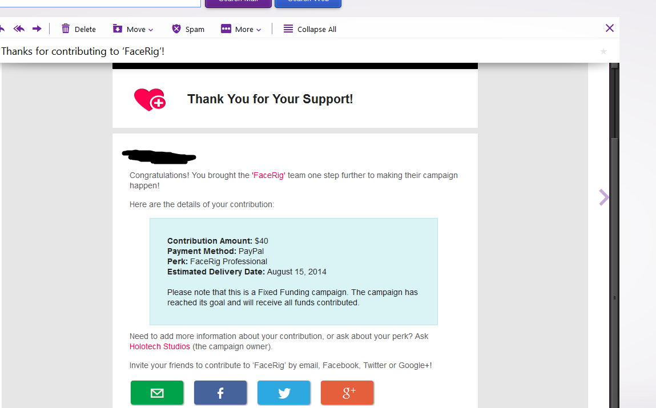The height and width of the screenshot is (408, 656).
Task: Click the vertical scrollbar of message pane
Action: coord(614,235)
